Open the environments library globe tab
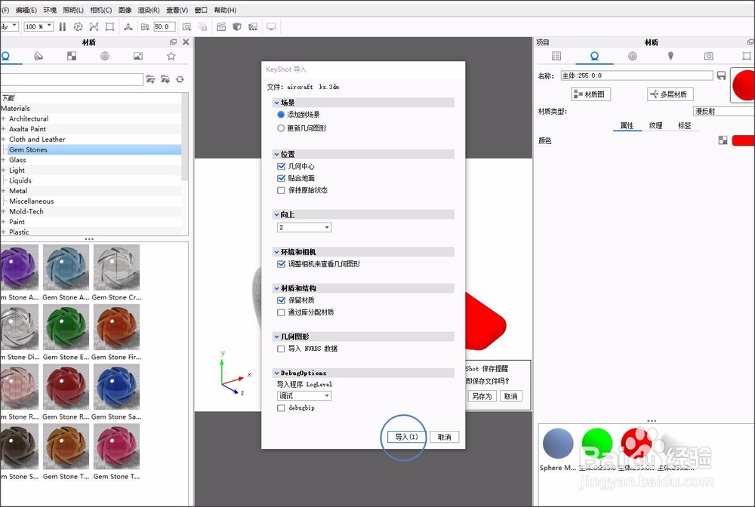 (104, 57)
